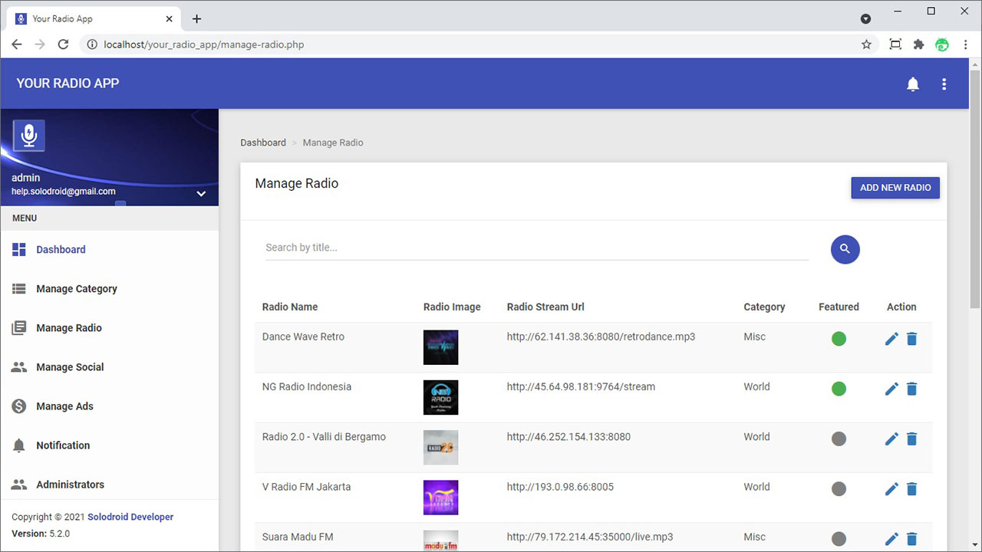The image size is (982, 552).
Task: Click the Chrome extensions puzzle icon
Action: click(x=918, y=44)
